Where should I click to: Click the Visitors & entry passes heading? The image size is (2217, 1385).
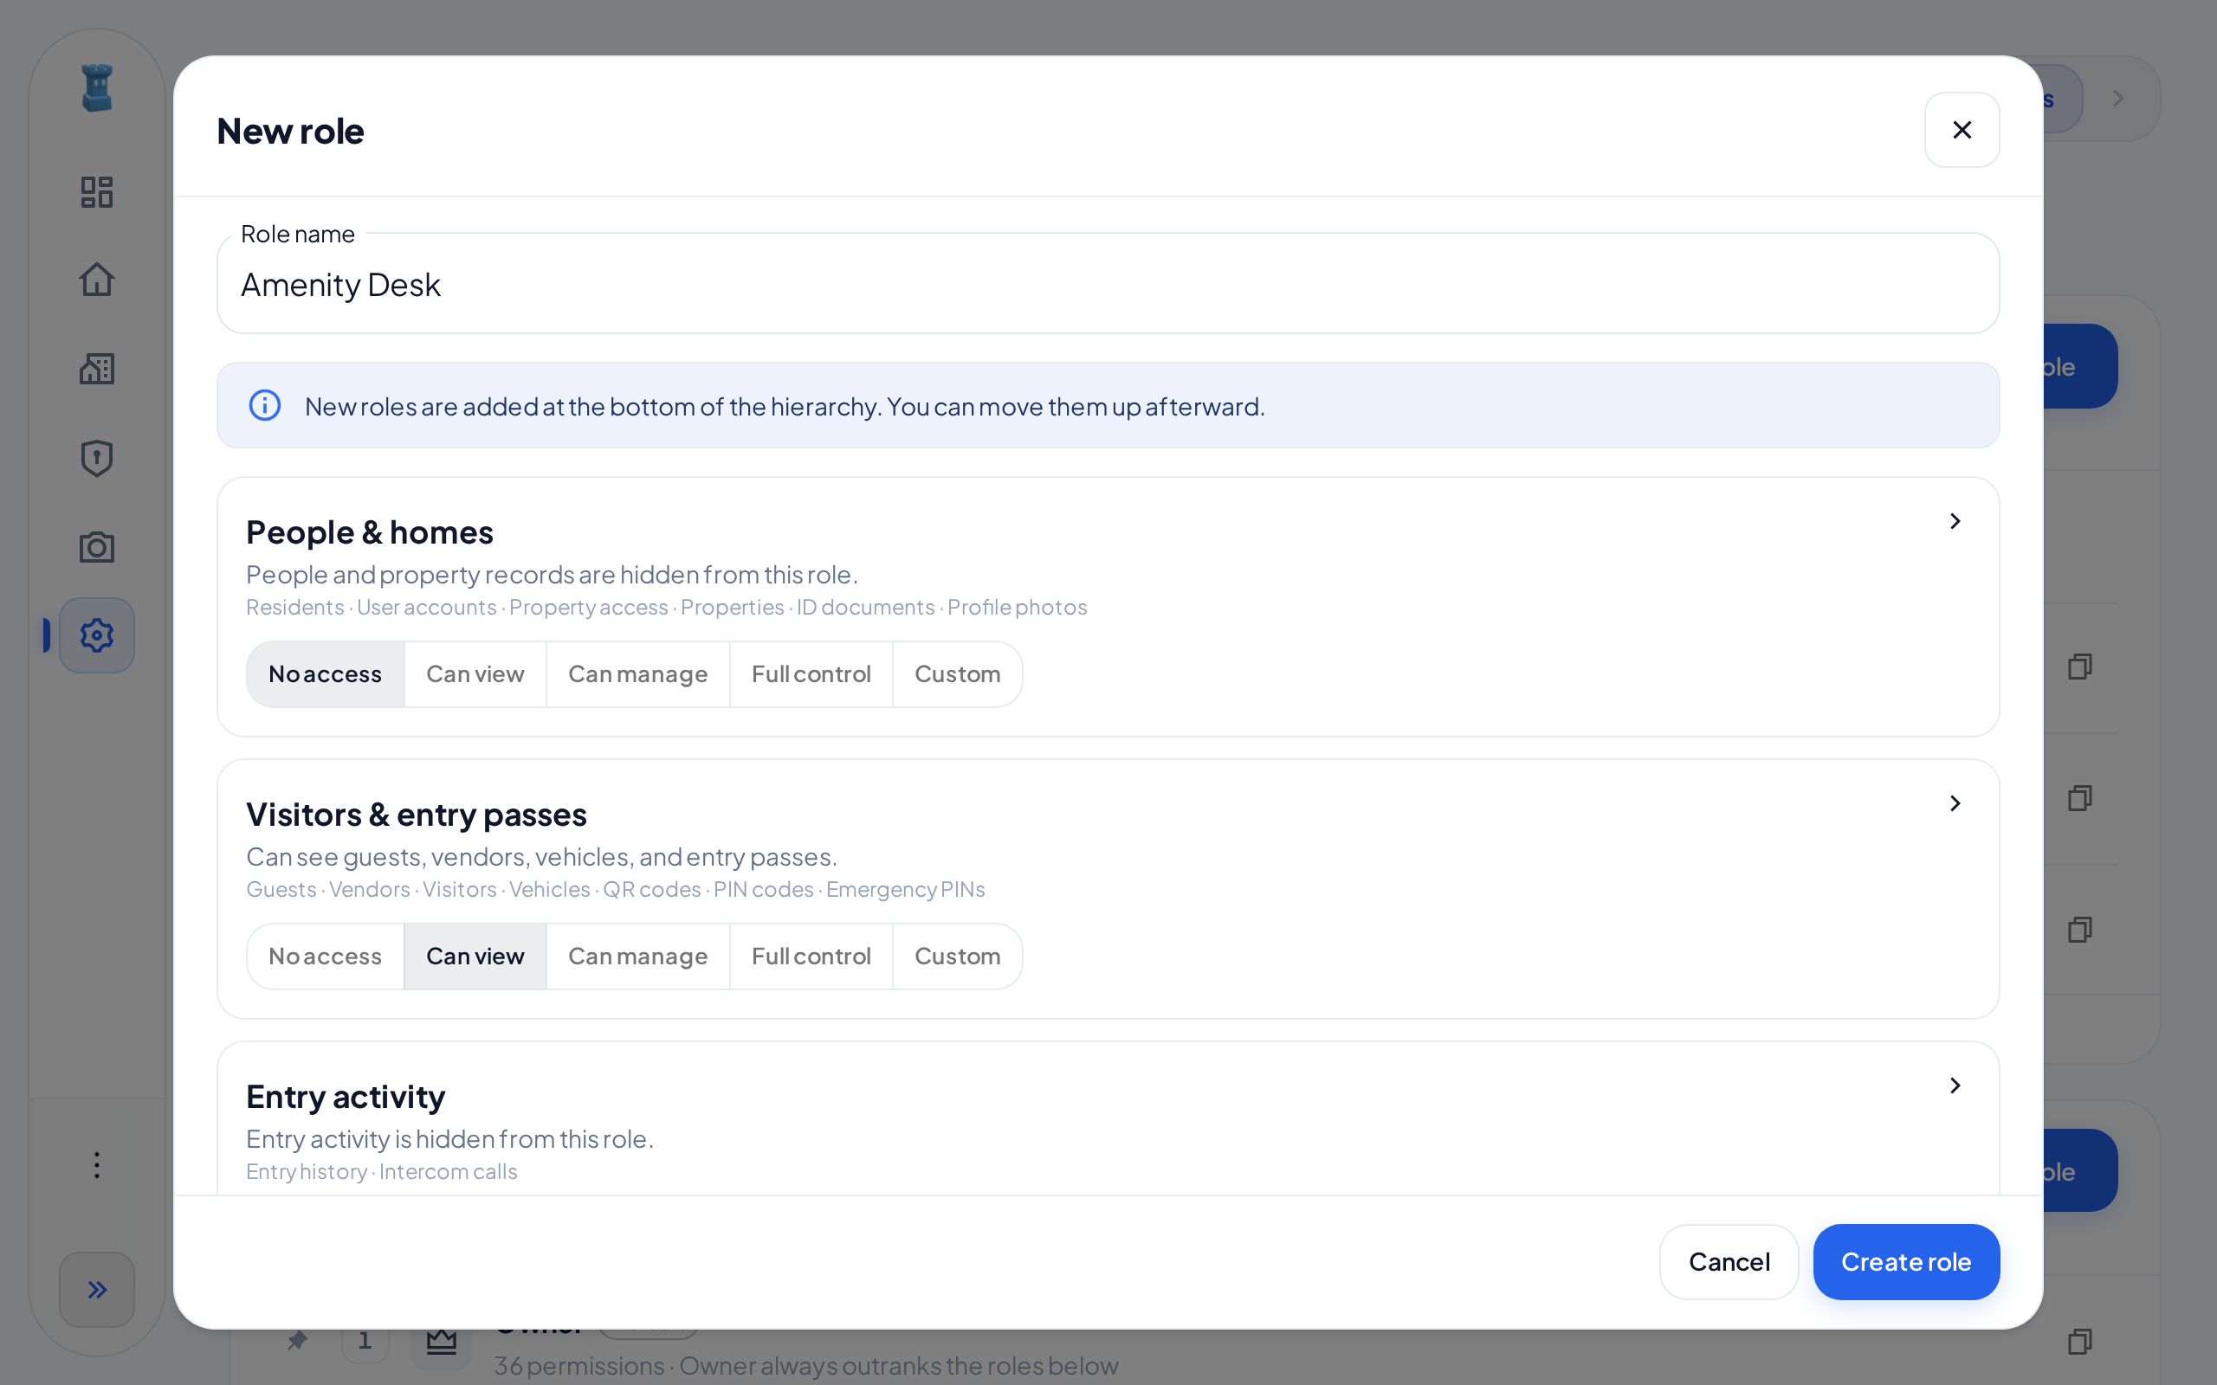416,815
